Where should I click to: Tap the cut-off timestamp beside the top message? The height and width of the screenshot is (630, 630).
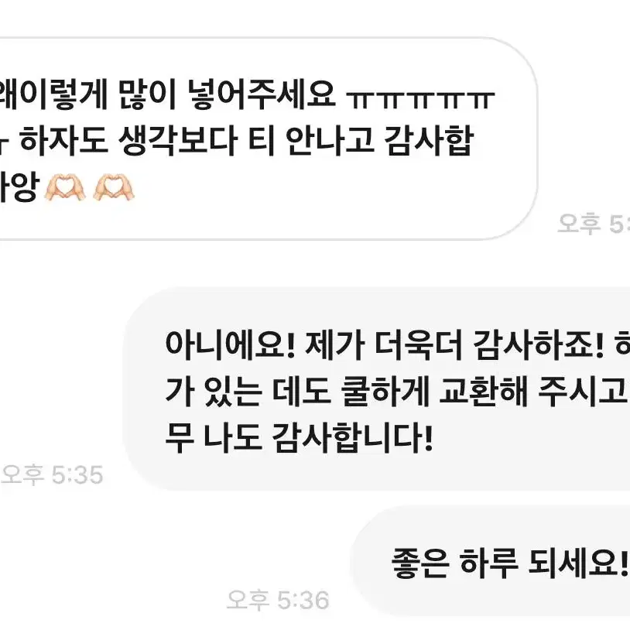pos(594,224)
